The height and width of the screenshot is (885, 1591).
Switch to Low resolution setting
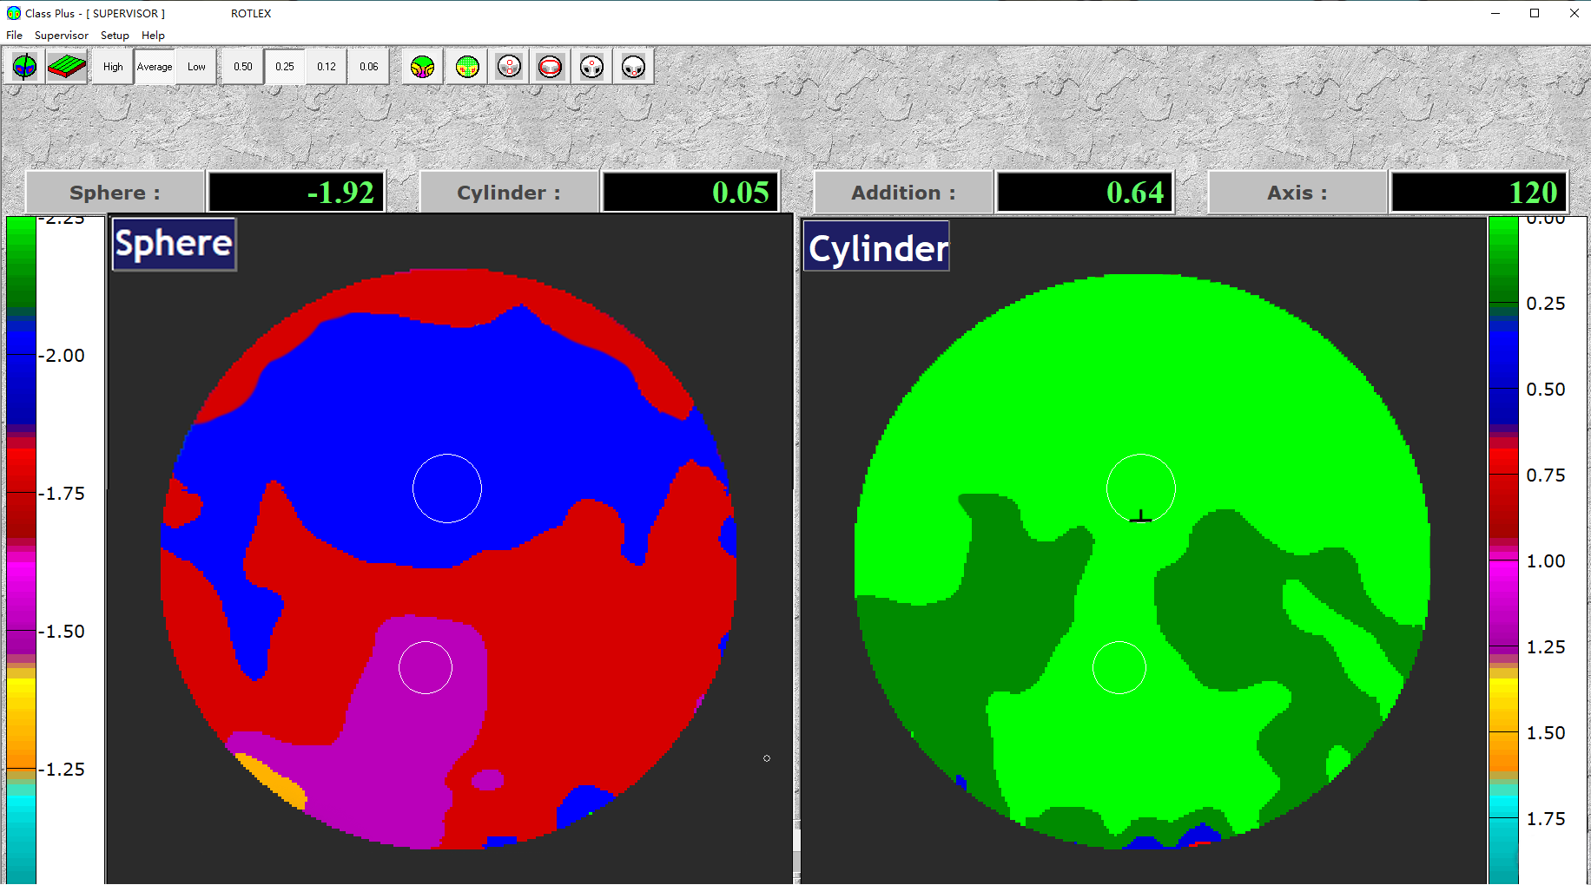pos(196,67)
